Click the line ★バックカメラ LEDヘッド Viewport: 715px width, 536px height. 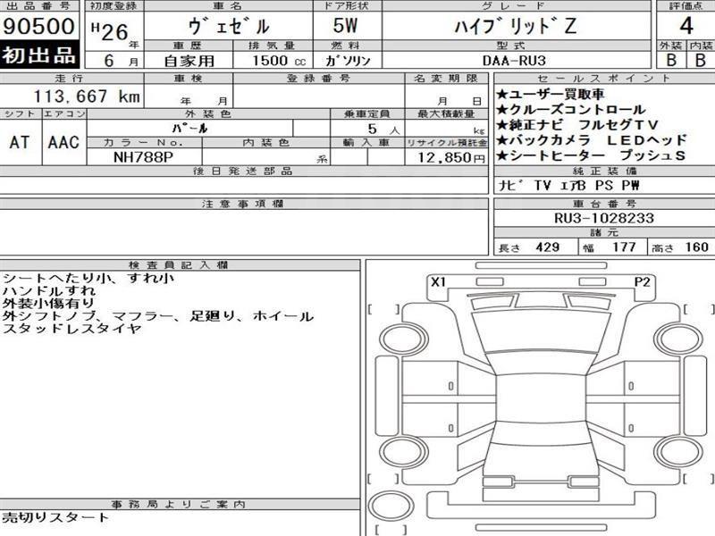591,140
